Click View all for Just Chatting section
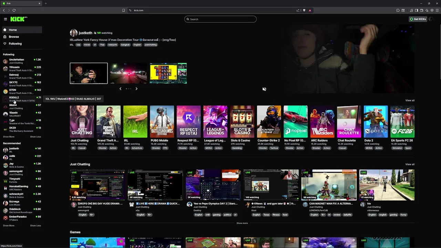This screenshot has height=248, width=441. tap(410, 164)
